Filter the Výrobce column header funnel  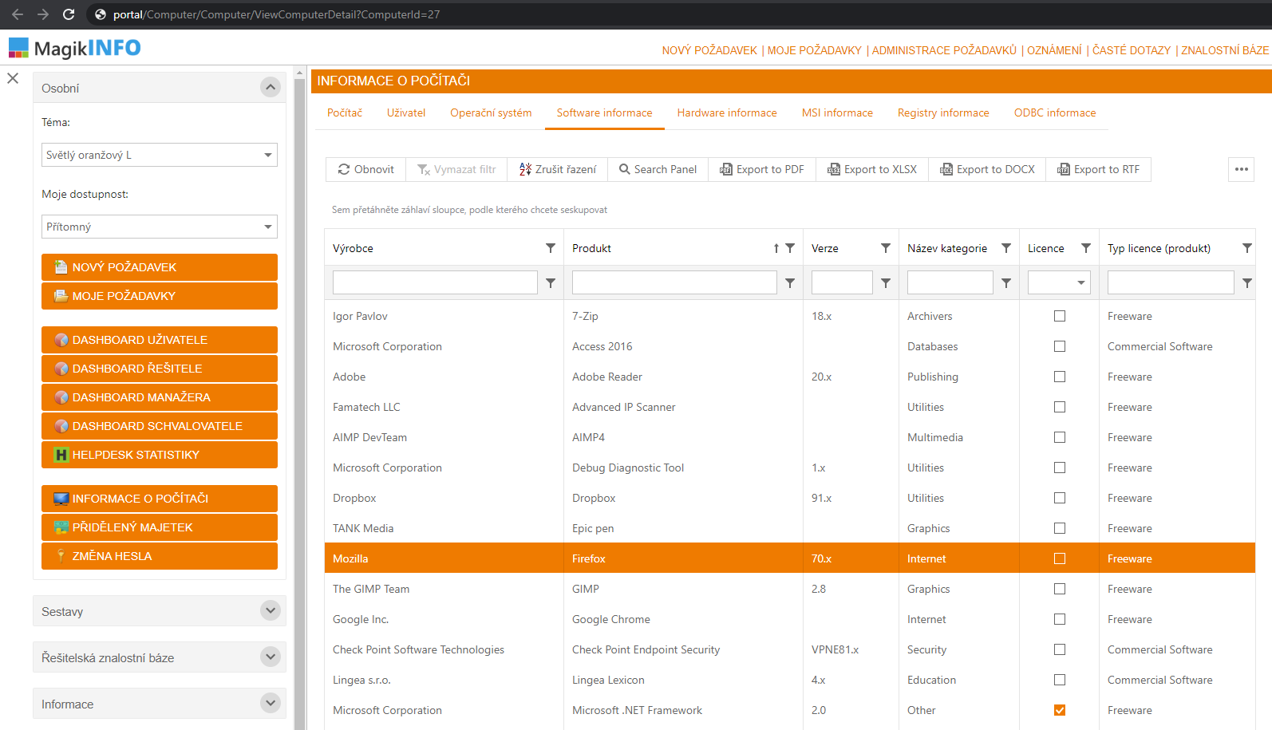pyautogui.click(x=551, y=248)
